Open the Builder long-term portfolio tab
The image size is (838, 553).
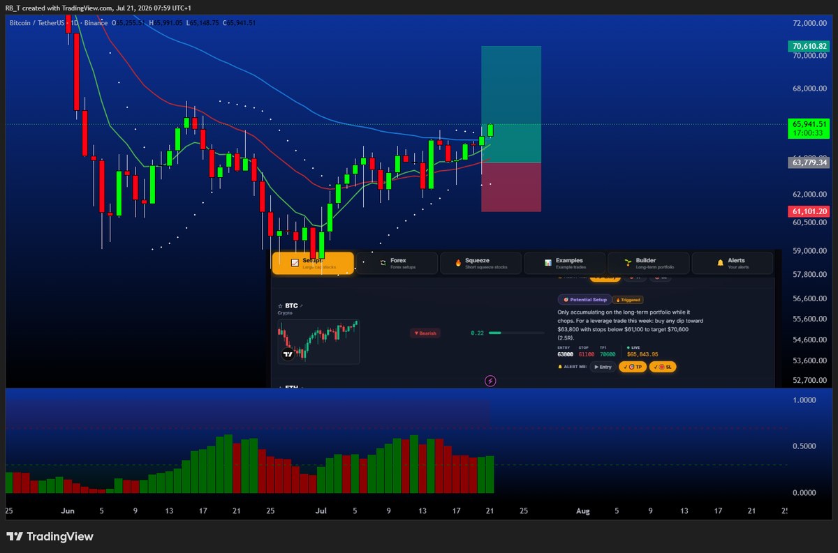[648, 263]
